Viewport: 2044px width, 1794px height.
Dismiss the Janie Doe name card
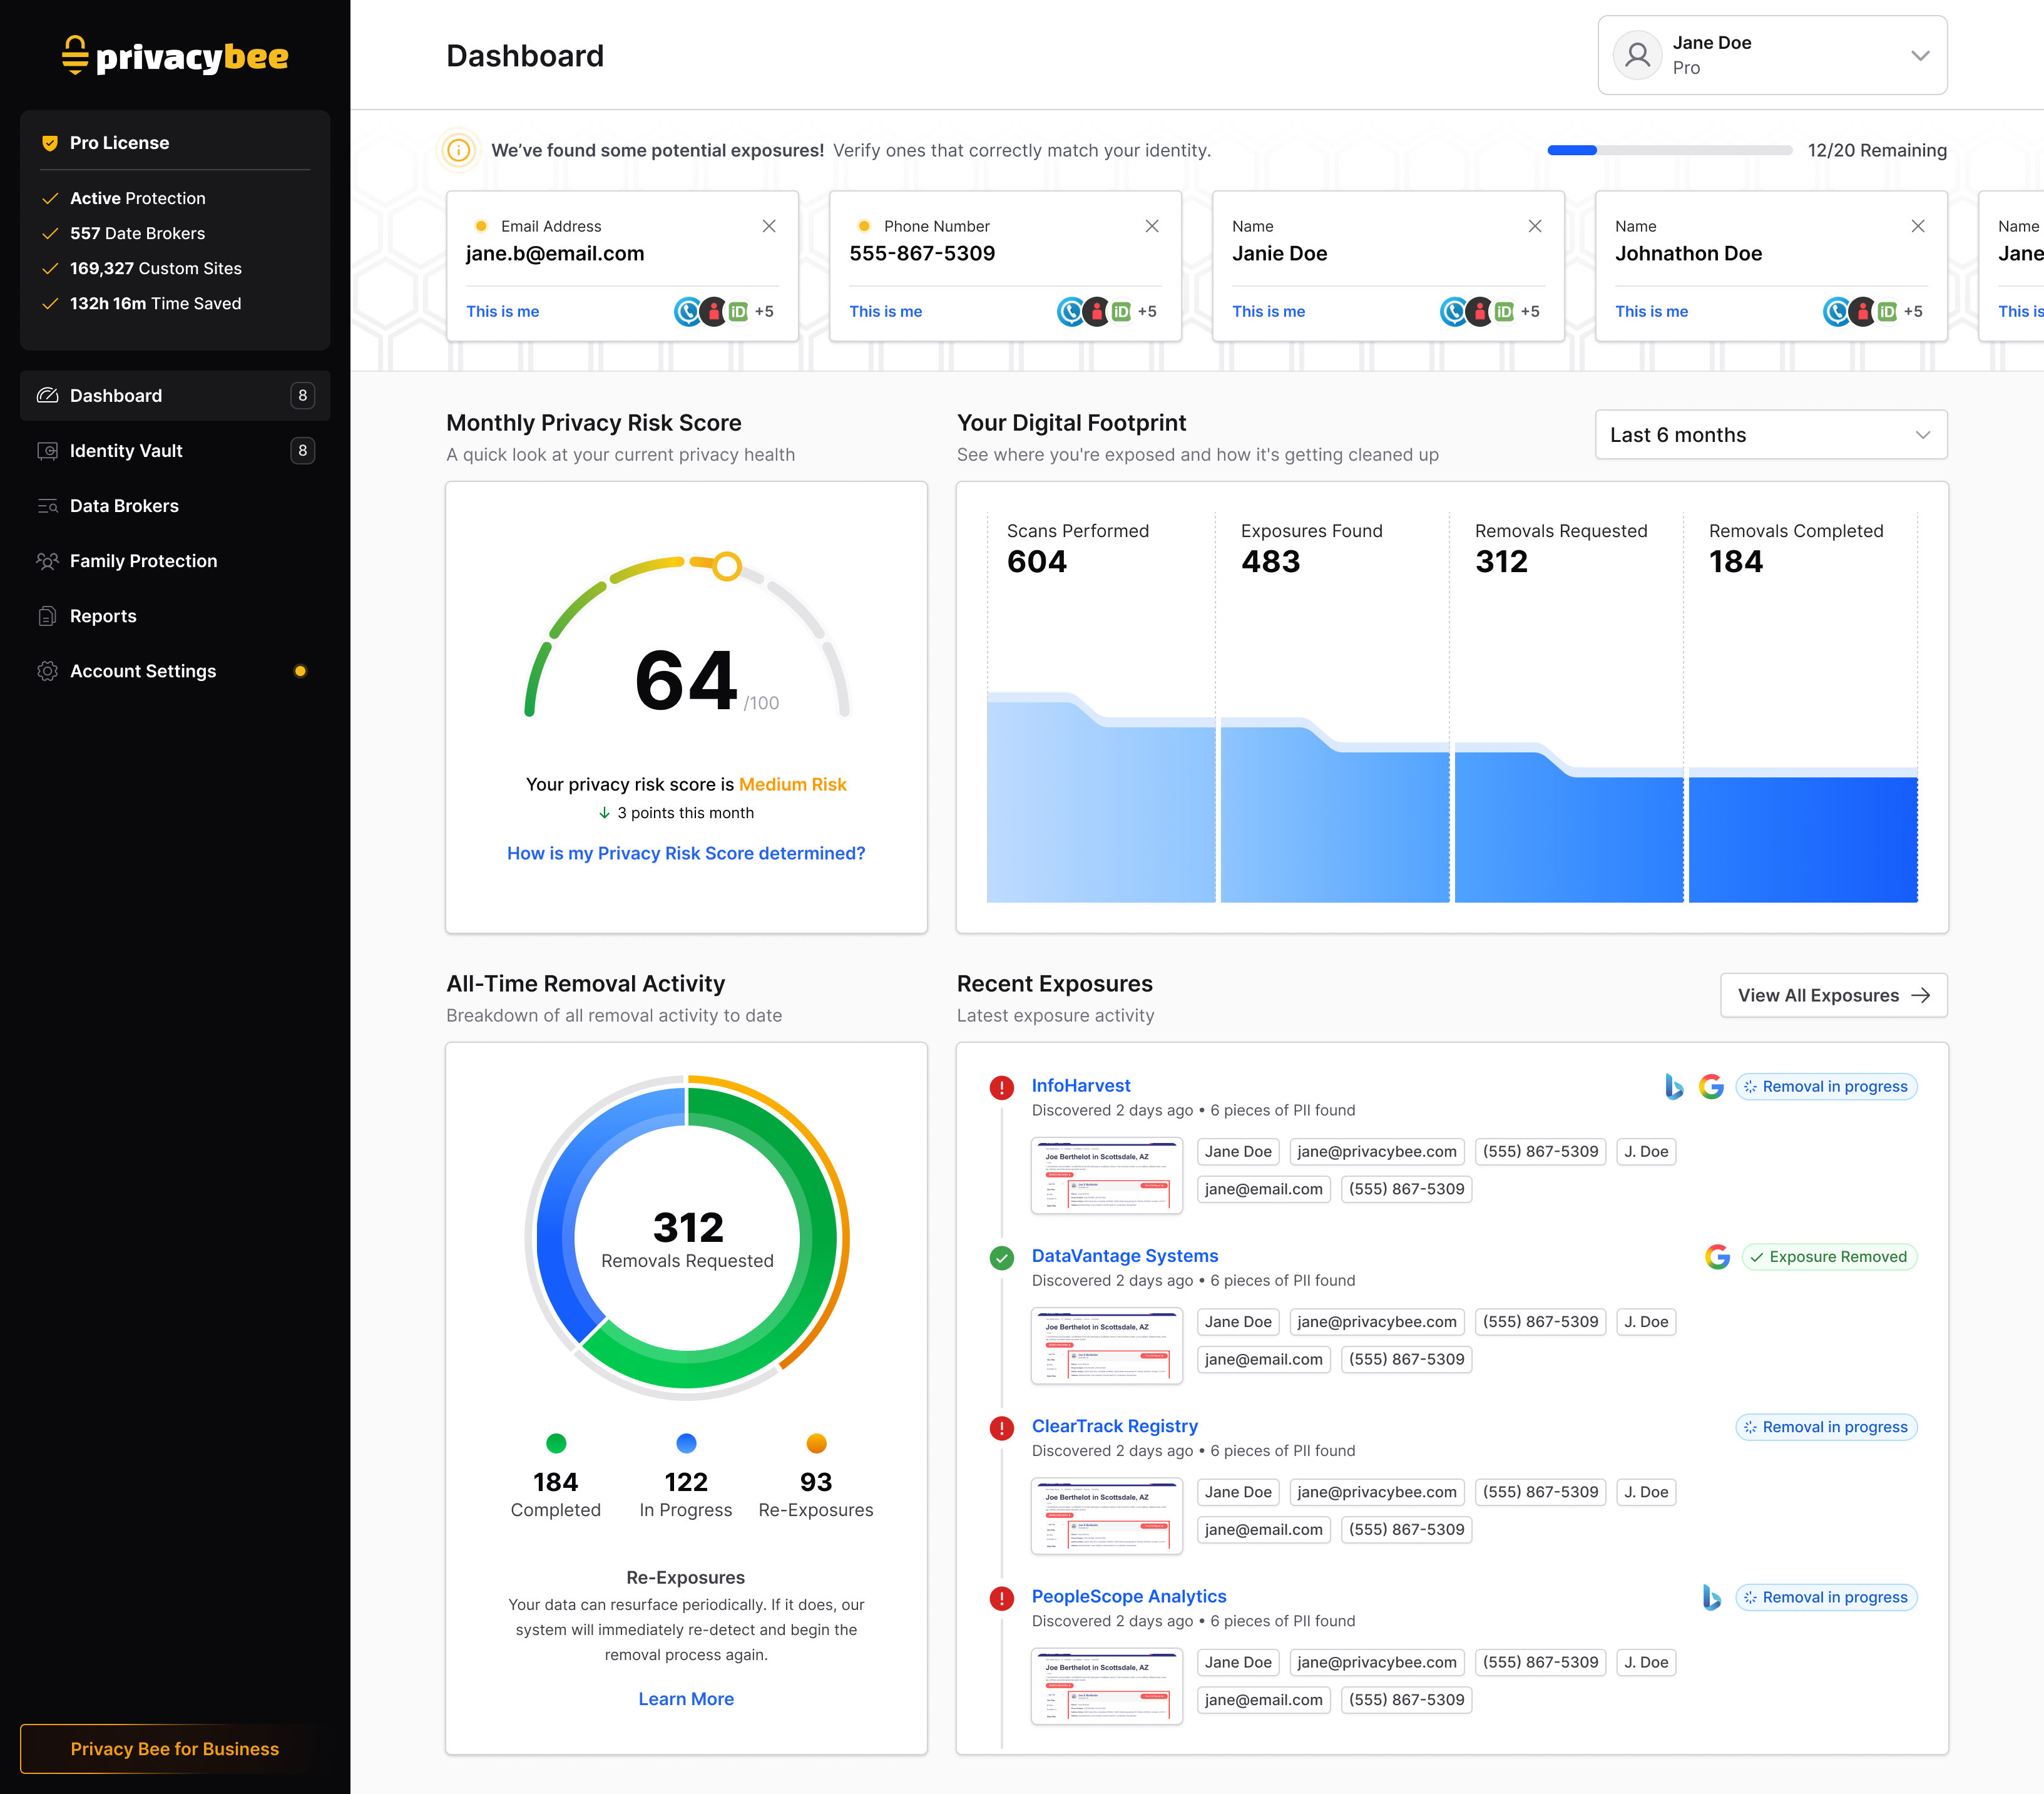tap(1535, 226)
